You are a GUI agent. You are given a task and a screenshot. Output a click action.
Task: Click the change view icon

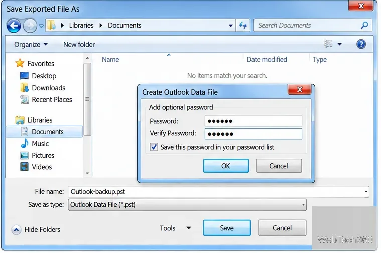pyautogui.click(x=328, y=44)
